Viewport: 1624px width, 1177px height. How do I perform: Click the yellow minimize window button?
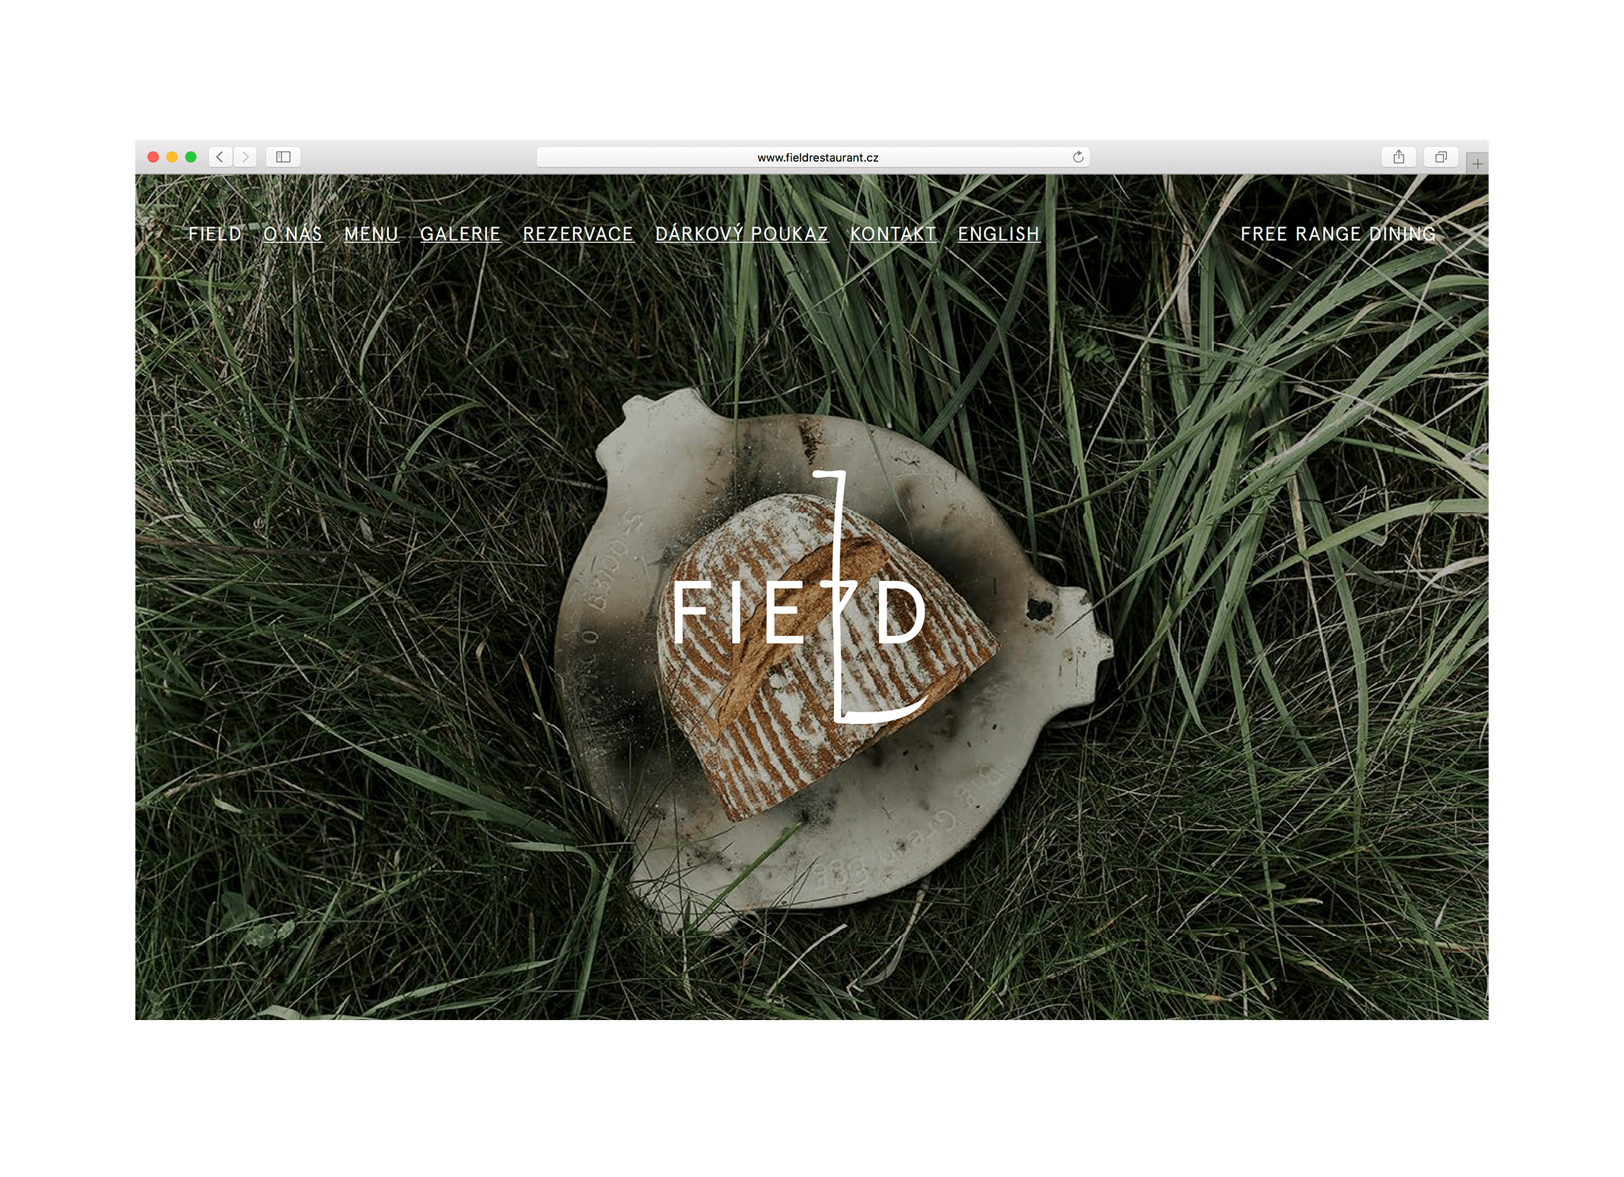[x=172, y=157]
